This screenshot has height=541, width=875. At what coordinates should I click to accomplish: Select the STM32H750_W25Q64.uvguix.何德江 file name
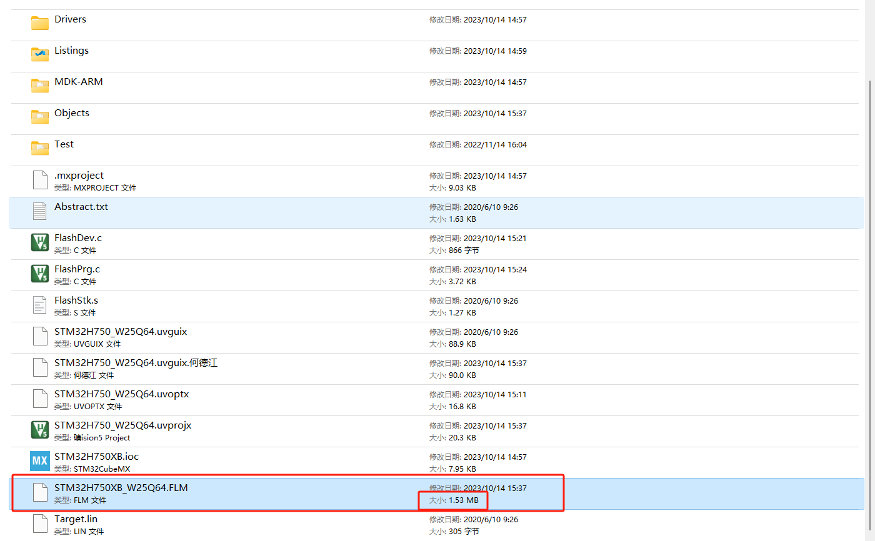coord(136,363)
